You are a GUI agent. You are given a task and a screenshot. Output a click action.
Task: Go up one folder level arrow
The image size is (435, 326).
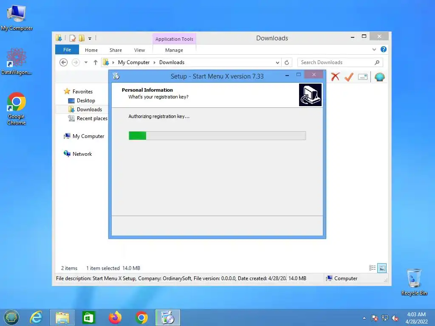coord(96,62)
